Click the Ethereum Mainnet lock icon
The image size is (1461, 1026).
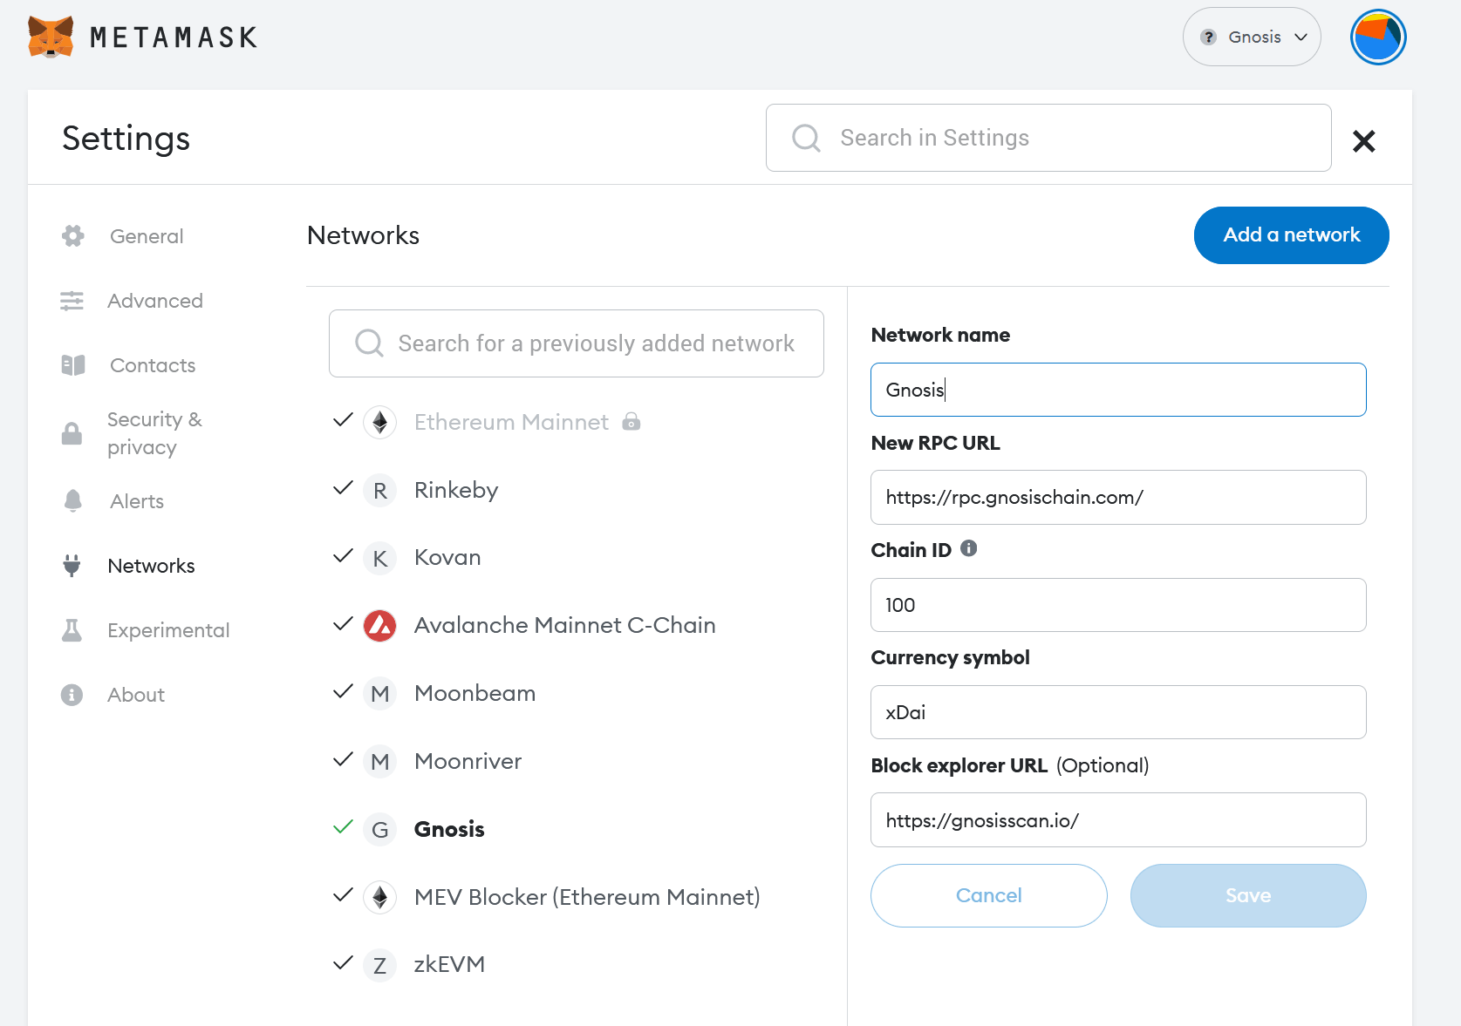coord(632,423)
